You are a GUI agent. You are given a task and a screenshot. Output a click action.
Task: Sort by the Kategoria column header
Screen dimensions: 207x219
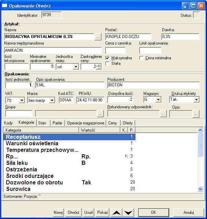click(41, 130)
